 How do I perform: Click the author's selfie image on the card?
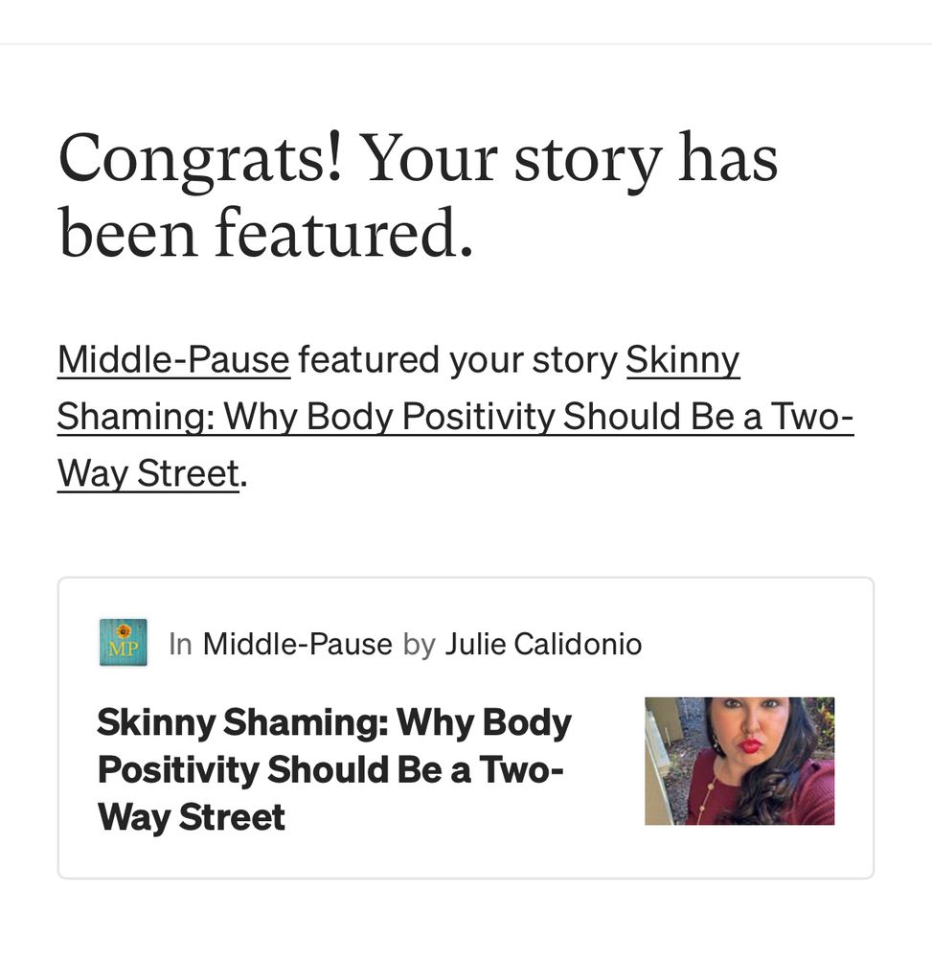739,761
